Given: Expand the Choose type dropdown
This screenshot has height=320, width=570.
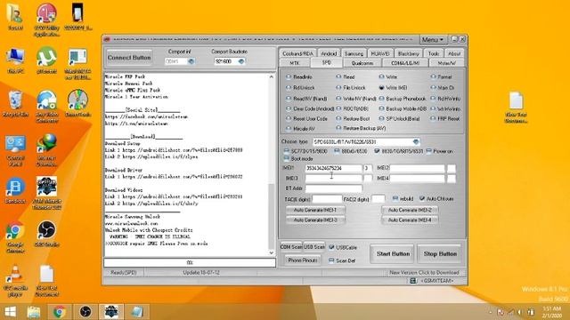Looking at the screenshot, I should (416, 142).
